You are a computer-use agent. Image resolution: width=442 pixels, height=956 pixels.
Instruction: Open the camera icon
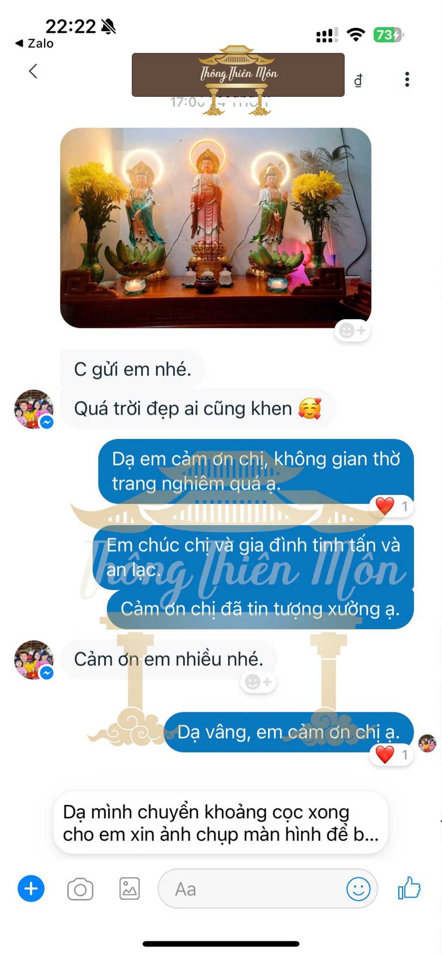point(80,889)
